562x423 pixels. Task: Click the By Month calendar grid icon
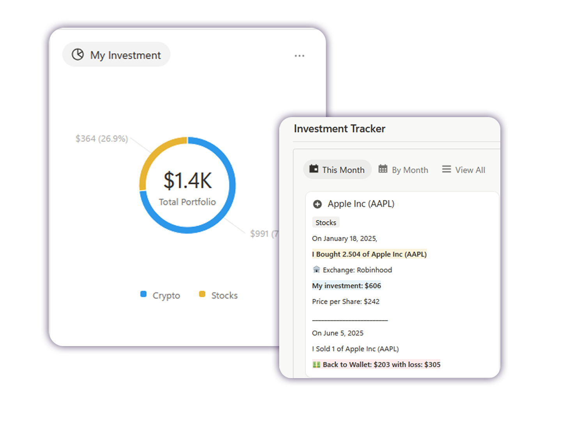[x=383, y=169]
